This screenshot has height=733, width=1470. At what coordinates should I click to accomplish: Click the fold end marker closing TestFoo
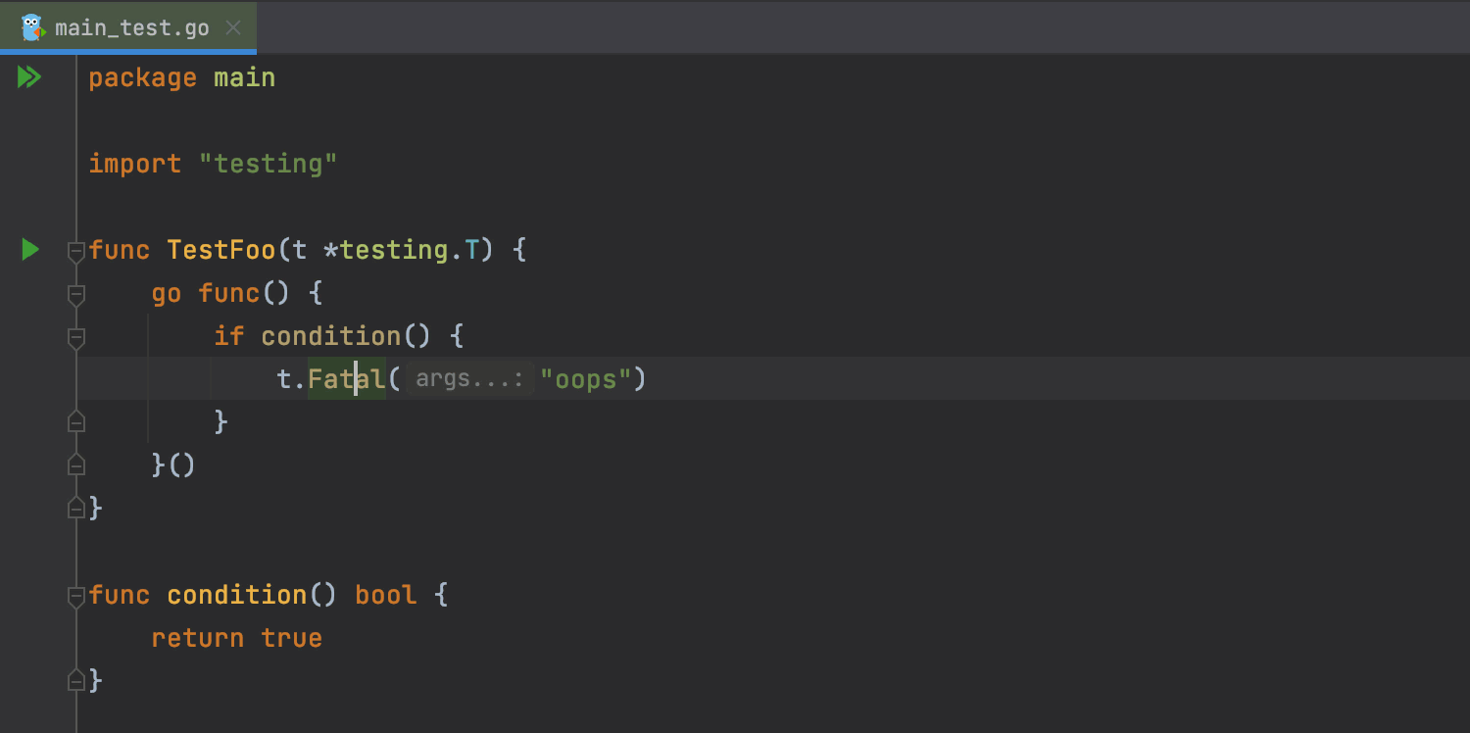[x=76, y=508]
